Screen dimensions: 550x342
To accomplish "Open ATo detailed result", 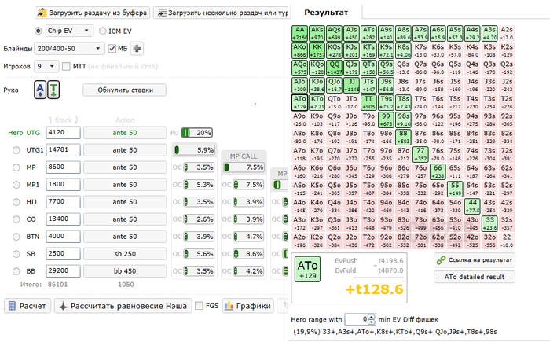I will [475, 277].
